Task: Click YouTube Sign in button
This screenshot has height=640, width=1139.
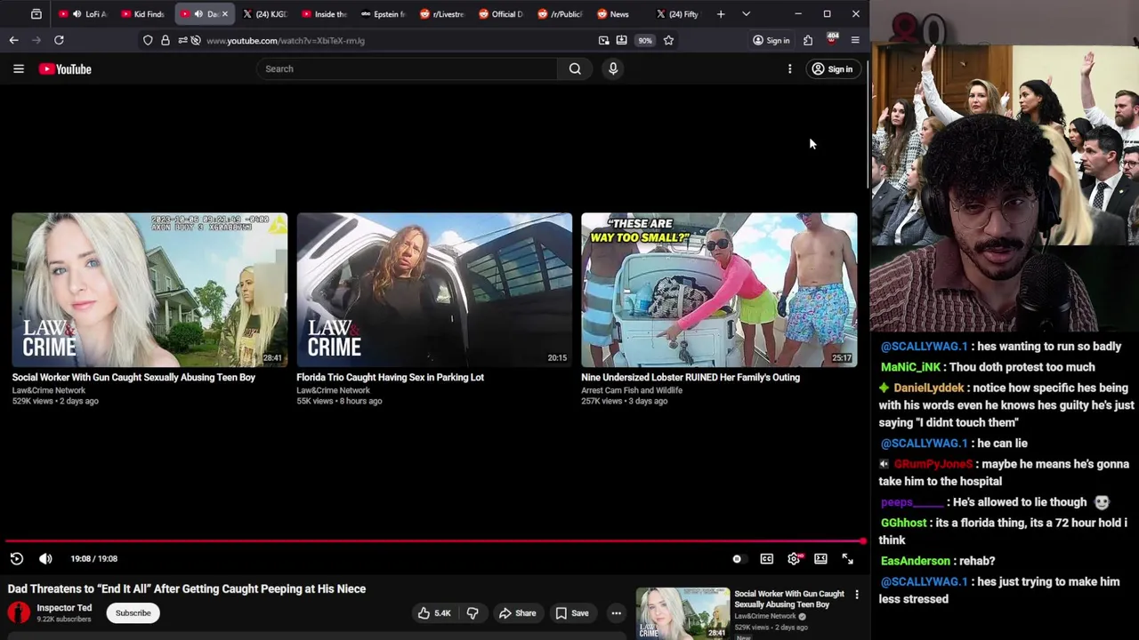Action: point(832,68)
